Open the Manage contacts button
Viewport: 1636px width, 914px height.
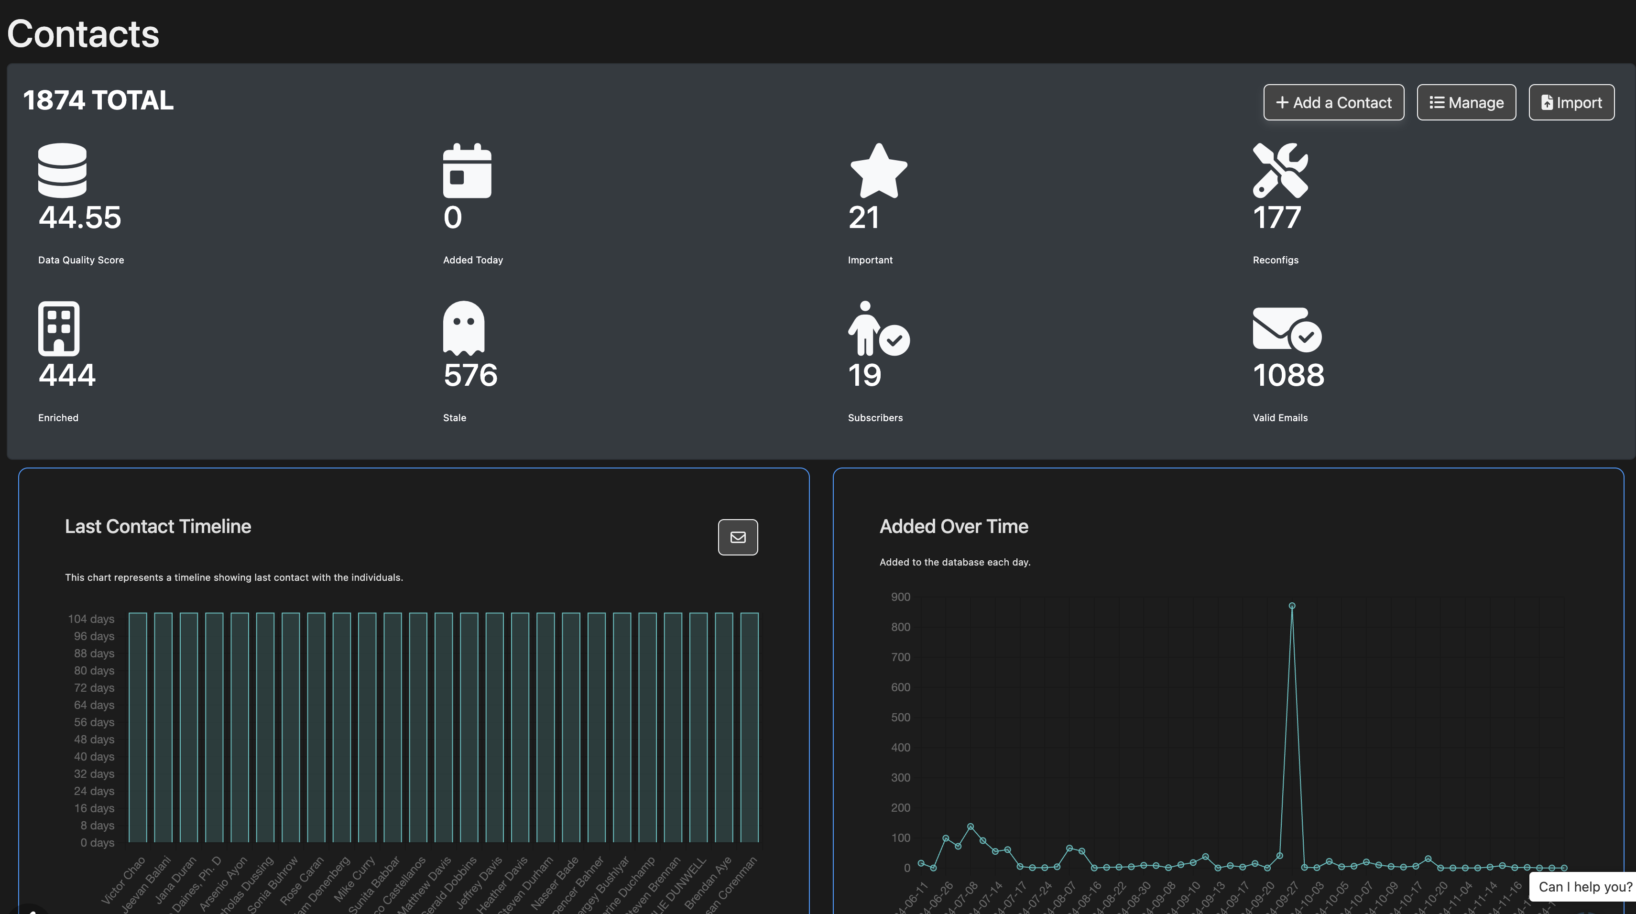[x=1466, y=102]
